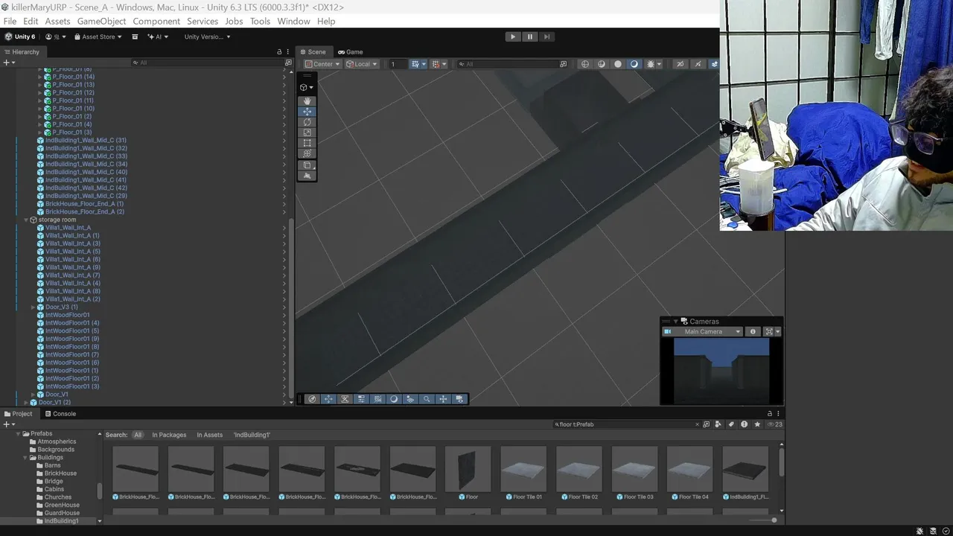Select the Floor Tile 01 prefab thumbnail
The image size is (953, 536).
pyautogui.click(x=523, y=469)
